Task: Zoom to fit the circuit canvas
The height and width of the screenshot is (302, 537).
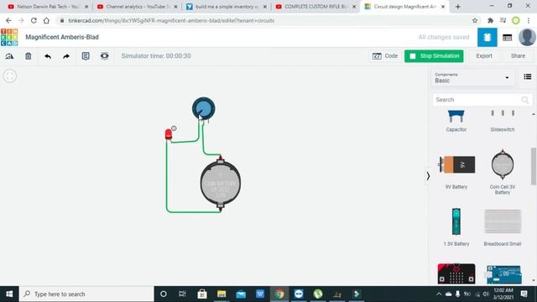Action: click(x=9, y=76)
